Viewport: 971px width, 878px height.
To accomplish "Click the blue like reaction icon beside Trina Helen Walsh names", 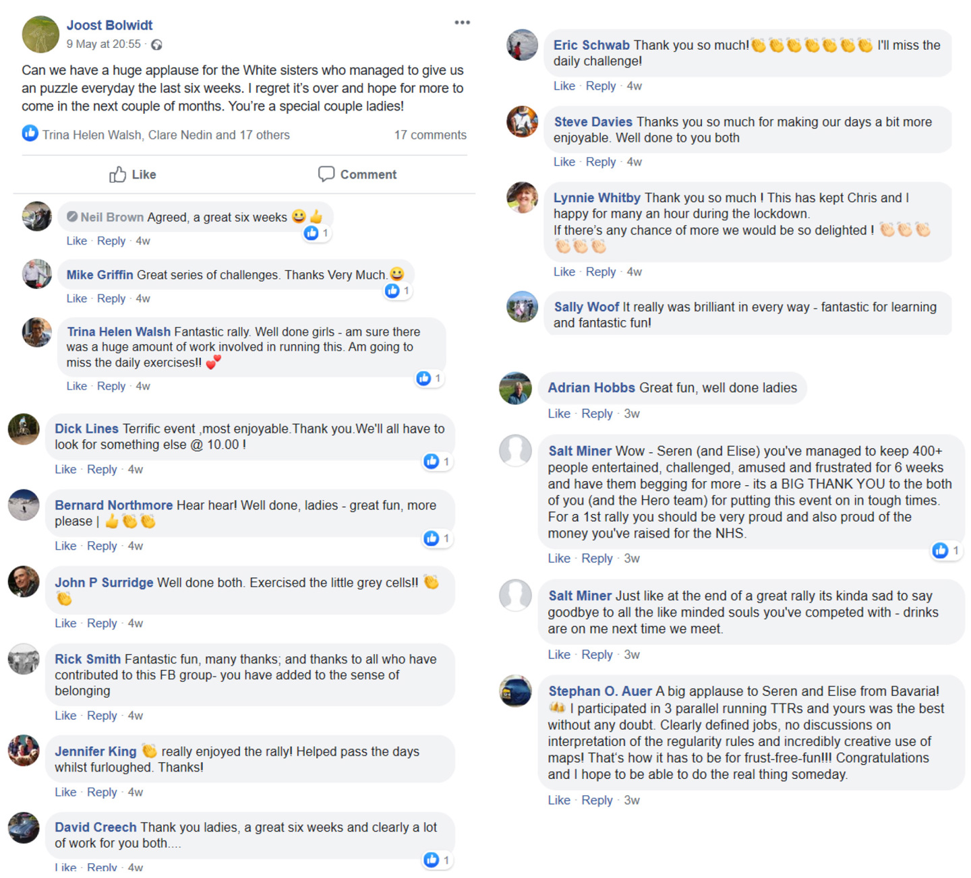I will click(x=30, y=133).
